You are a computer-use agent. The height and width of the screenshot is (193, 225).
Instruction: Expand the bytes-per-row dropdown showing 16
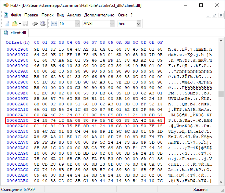click(x=77, y=24)
